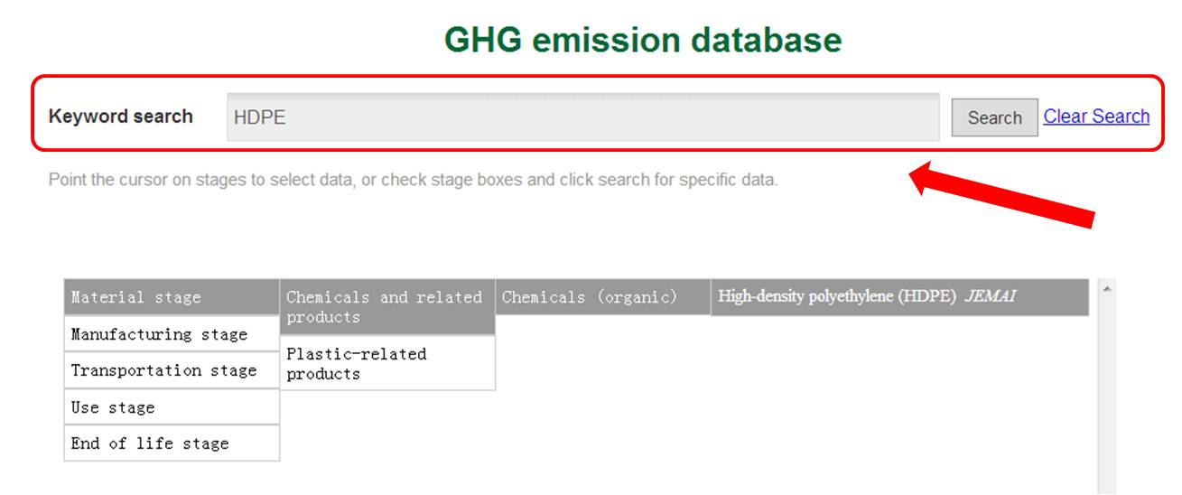Expand Plastic-related products category
Viewport: 1182px width, 495px height.
387,363
